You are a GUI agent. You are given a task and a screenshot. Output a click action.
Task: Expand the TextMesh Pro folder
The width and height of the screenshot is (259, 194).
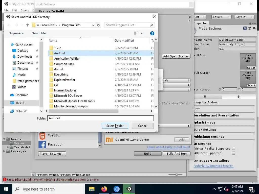[x=8, y=147]
